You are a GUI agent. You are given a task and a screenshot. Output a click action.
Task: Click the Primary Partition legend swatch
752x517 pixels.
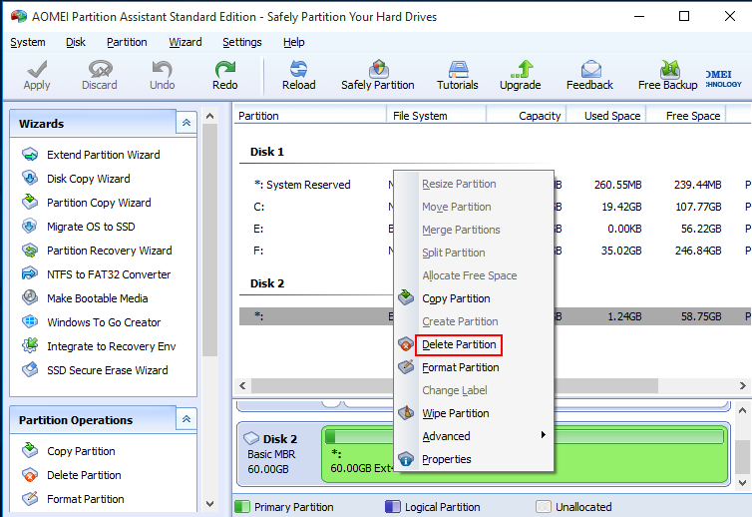(242, 507)
